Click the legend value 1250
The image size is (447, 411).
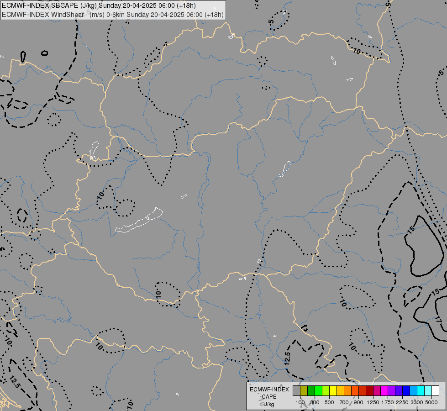tap(373, 402)
